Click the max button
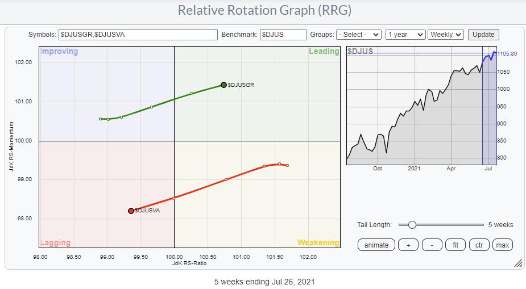 tap(502, 245)
